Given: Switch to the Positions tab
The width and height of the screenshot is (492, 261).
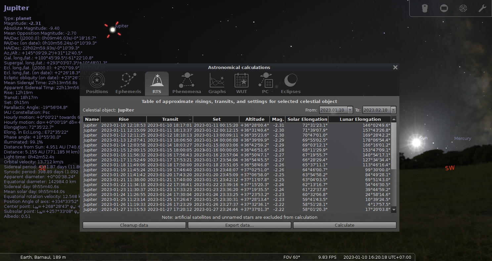Looking at the screenshot, I should [97, 84].
